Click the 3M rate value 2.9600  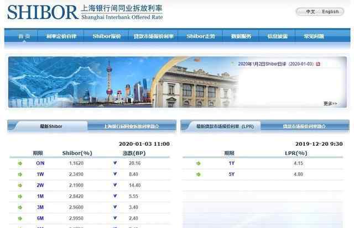pyautogui.click(x=76, y=207)
